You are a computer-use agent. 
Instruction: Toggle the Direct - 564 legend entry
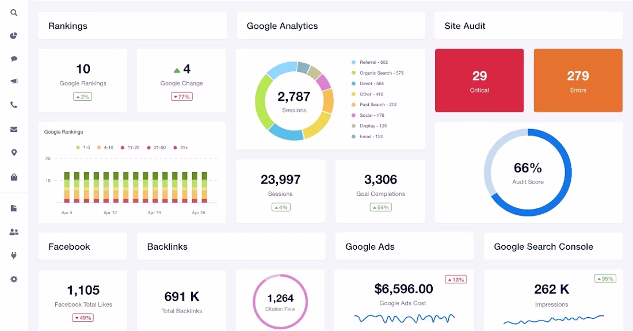point(368,83)
